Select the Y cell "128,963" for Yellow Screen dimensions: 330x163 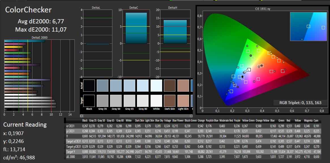point(298,136)
